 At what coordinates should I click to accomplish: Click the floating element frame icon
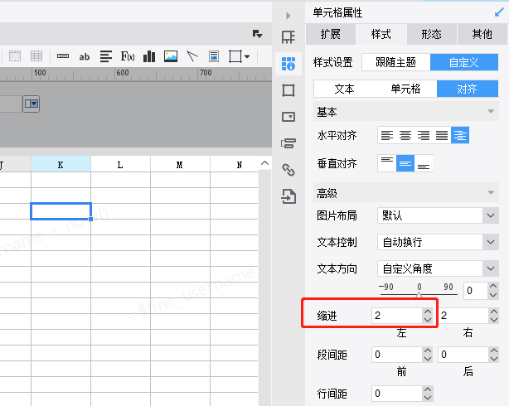[235, 56]
